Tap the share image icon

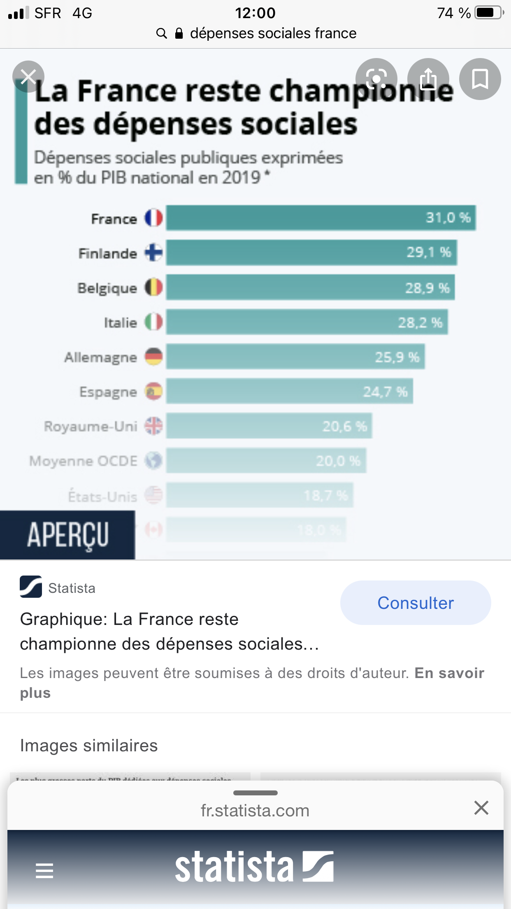(x=428, y=79)
